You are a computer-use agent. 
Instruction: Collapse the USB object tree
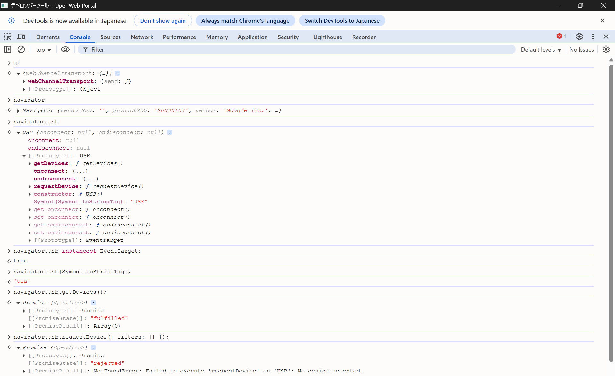[x=18, y=133]
